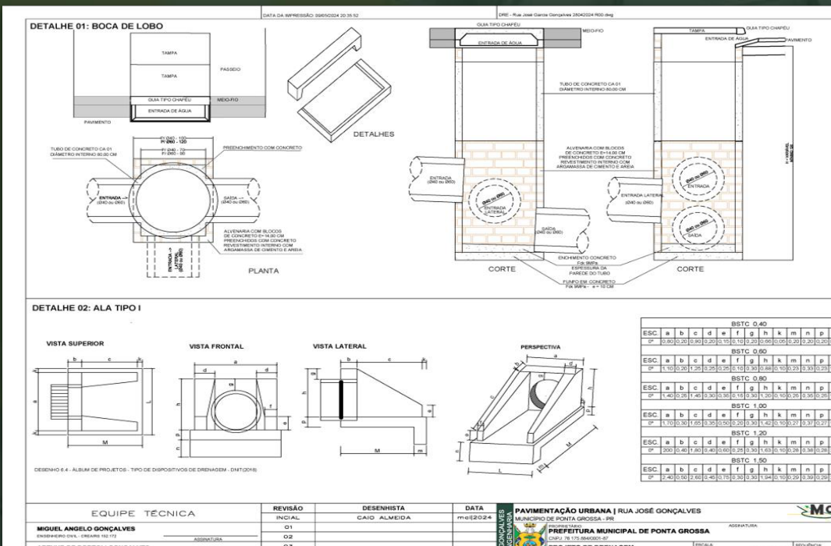Click the DATA DA IMPRESSÃO timestamp text
Image resolution: width=831 pixels, height=546 pixels.
311,16
